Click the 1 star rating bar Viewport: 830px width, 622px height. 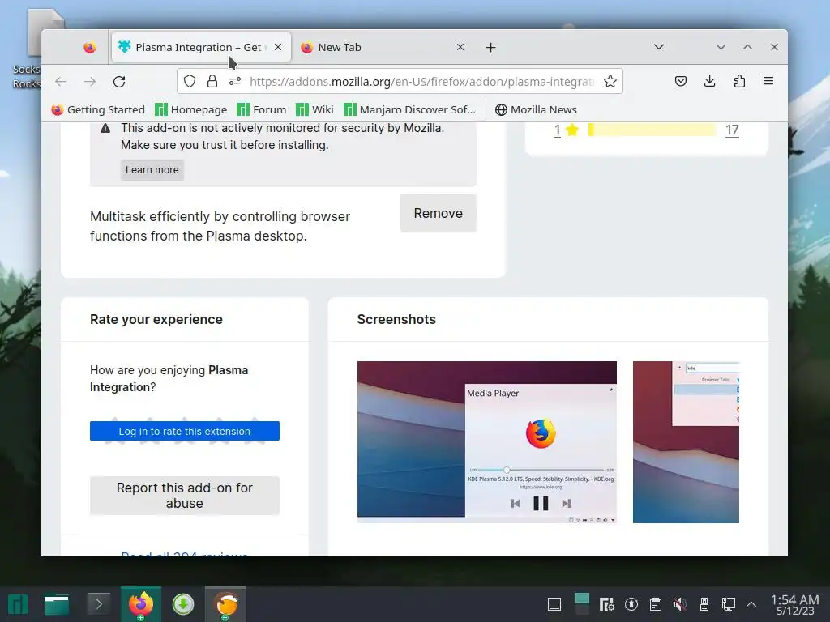point(652,130)
